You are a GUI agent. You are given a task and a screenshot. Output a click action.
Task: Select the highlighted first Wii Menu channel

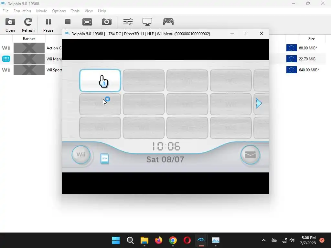[100, 80]
